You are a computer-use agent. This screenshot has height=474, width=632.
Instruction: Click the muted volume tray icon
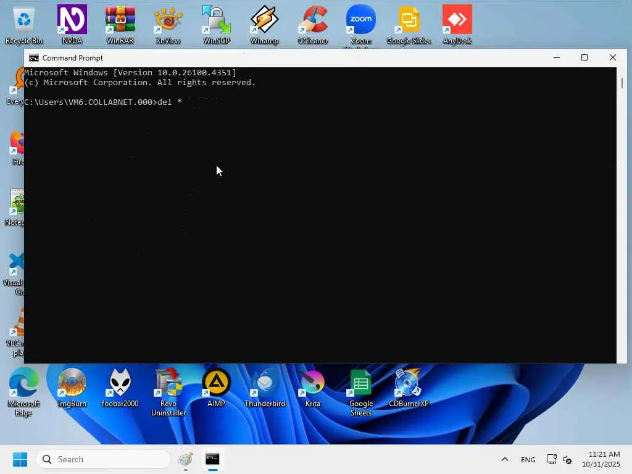pyautogui.click(x=567, y=459)
